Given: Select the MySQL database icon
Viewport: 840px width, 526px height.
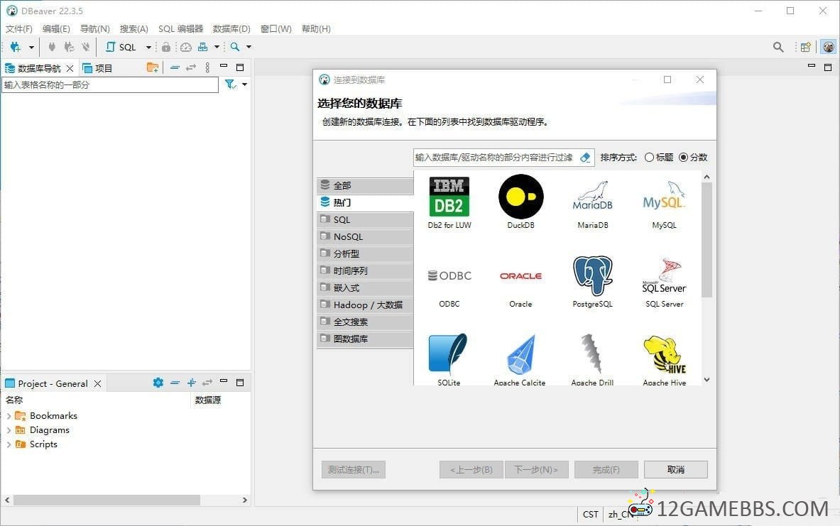Looking at the screenshot, I should pos(665,203).
